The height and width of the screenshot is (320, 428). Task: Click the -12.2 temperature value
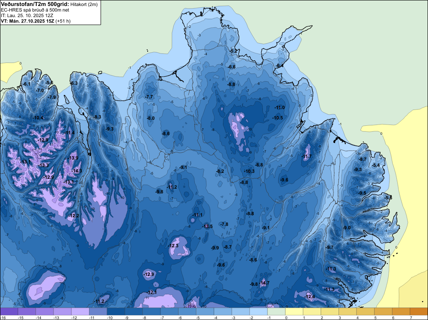[x=74, y=216]
